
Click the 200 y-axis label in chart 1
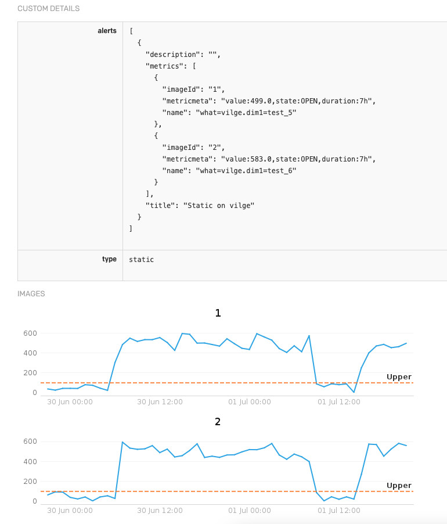point(30,372)
